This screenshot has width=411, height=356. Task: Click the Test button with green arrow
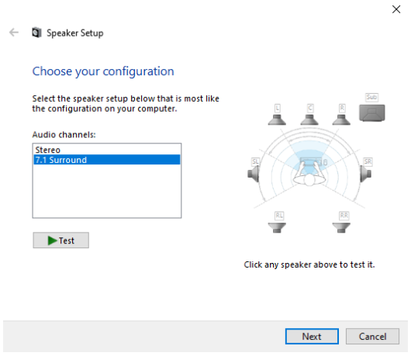click(x=60, y=240)
